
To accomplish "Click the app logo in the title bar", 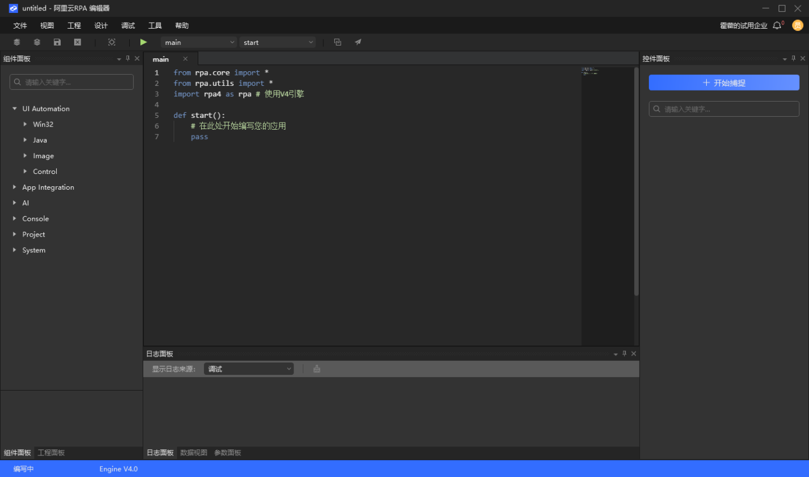I will coord(13,8).
